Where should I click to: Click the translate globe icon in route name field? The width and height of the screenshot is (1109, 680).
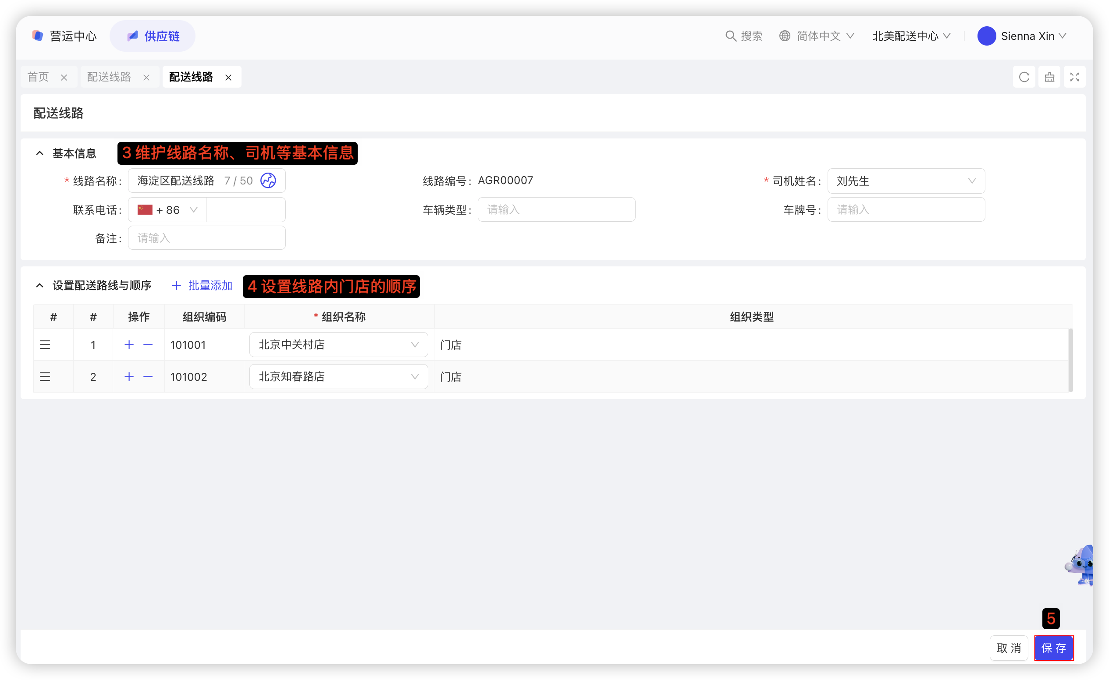(x=268, y=181)
